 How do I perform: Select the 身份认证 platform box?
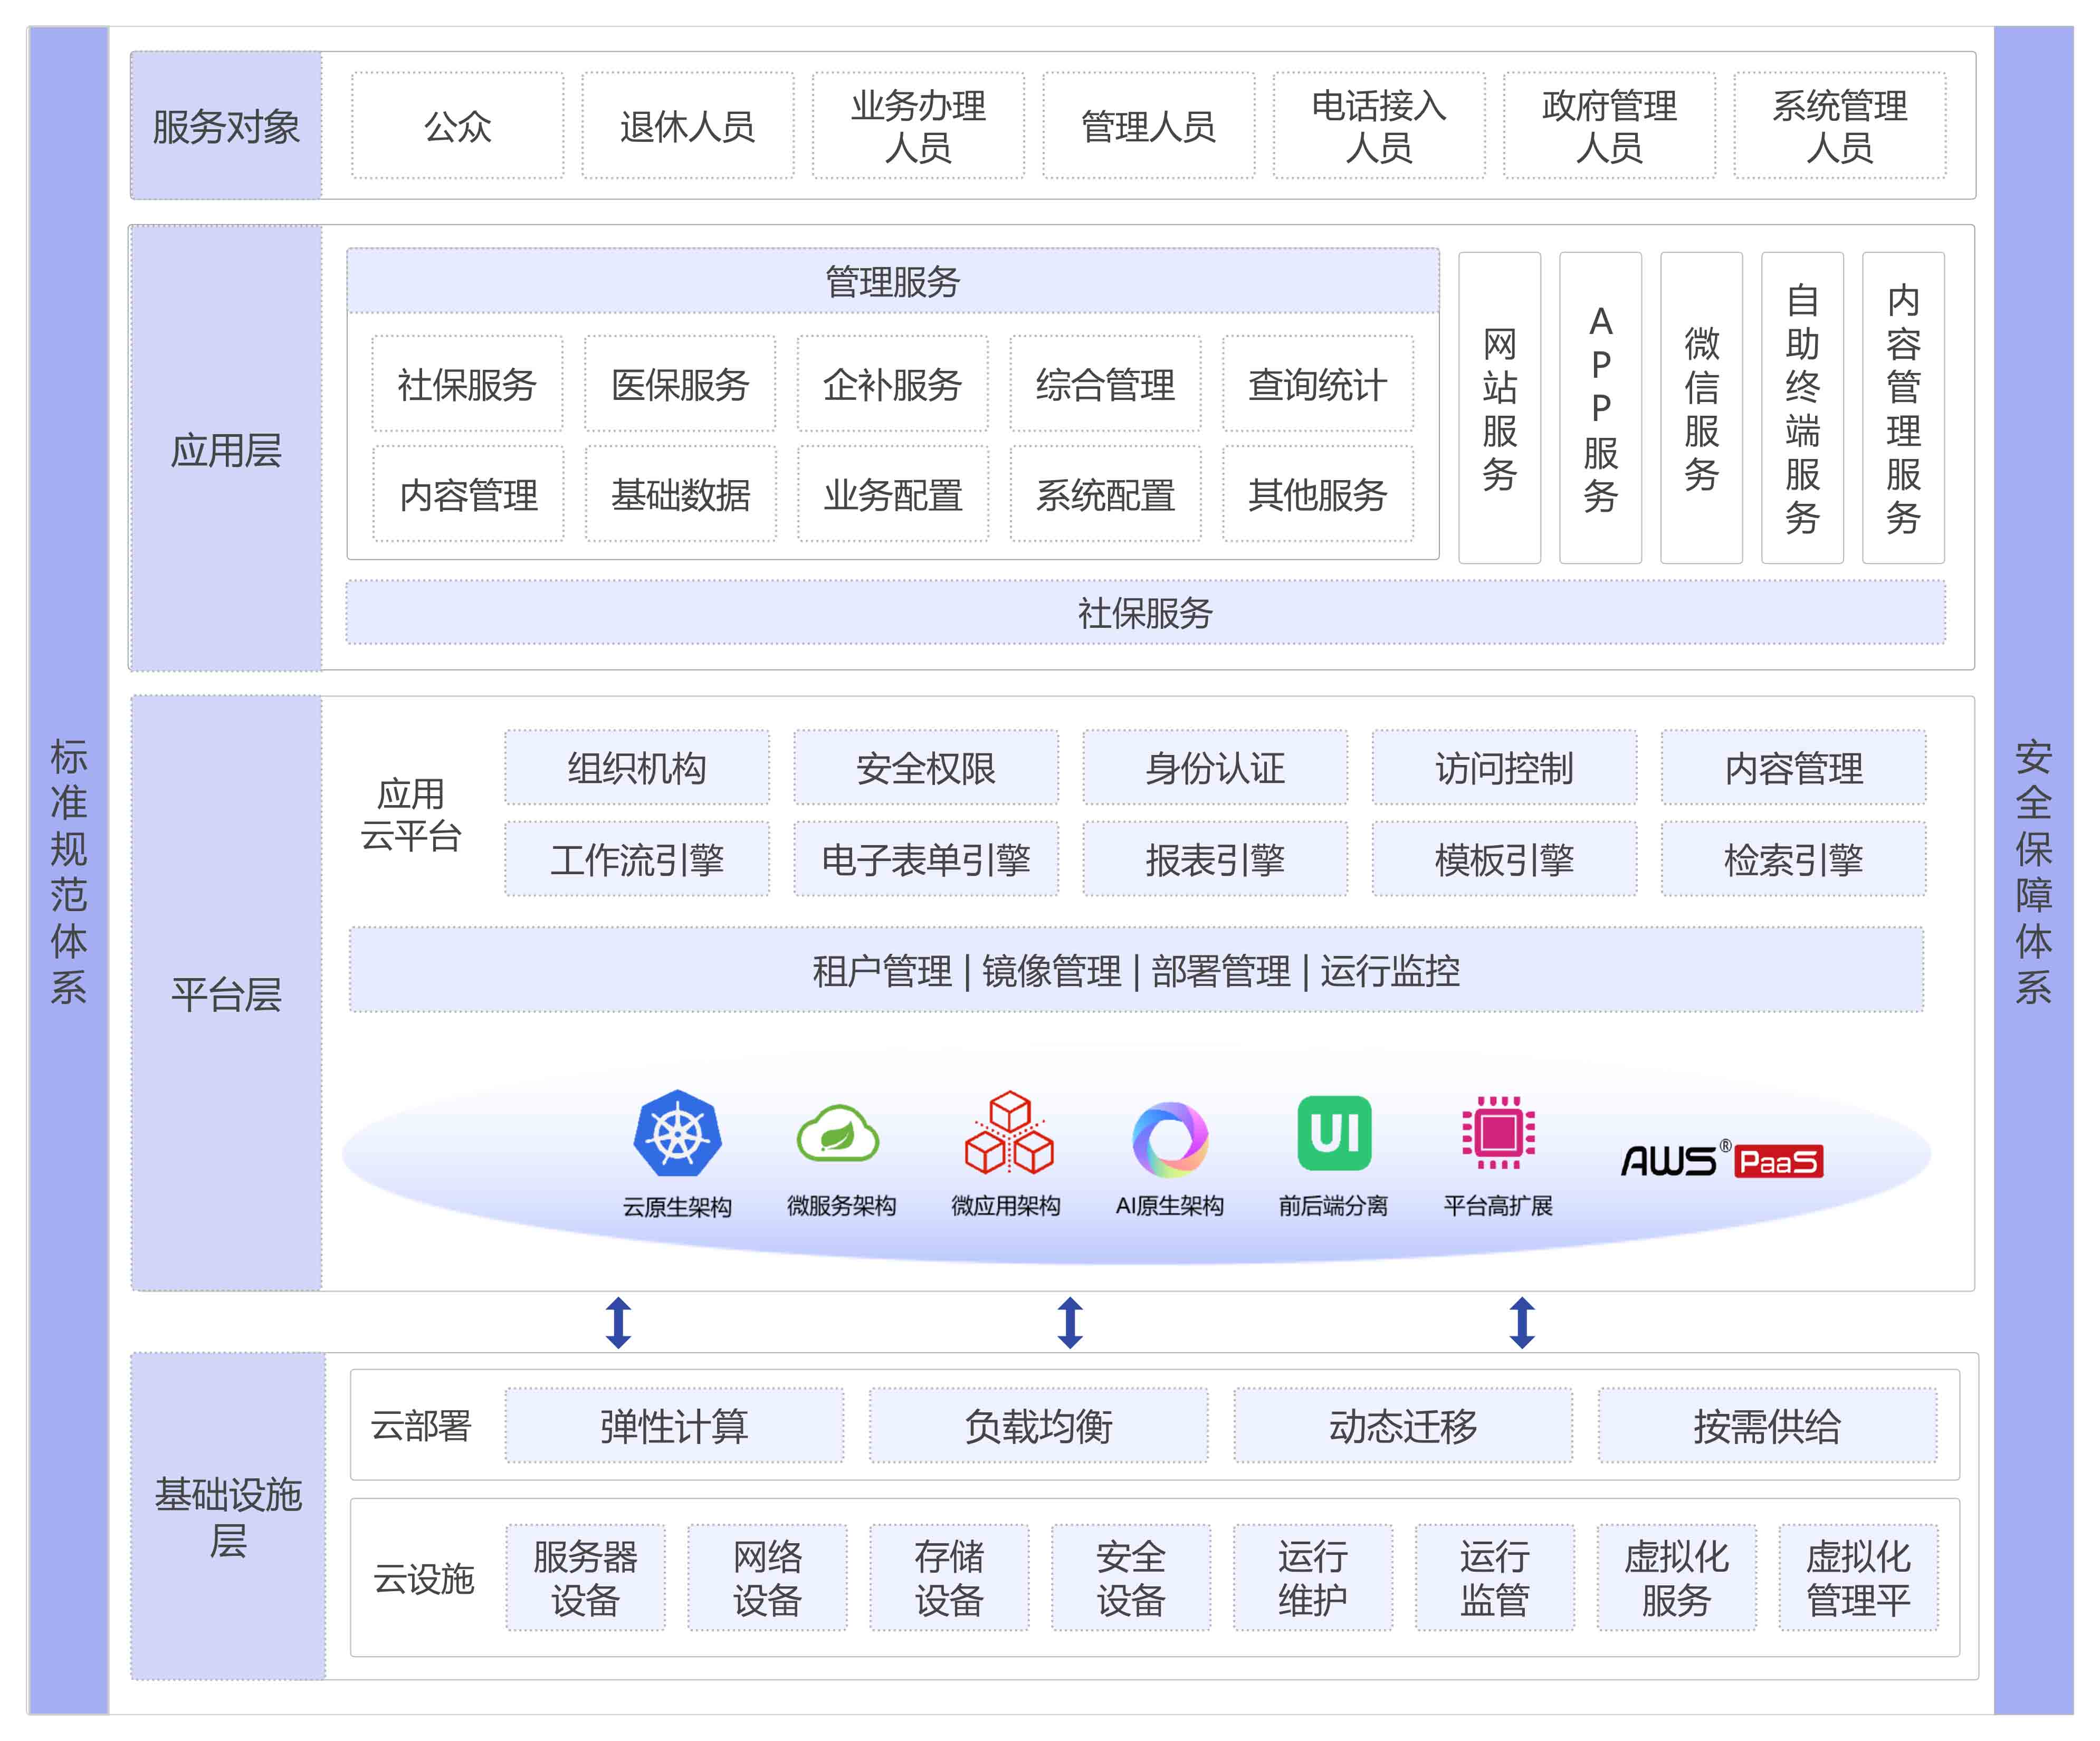click(1215, 768)
